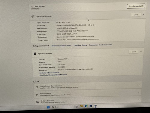Click the Collegamenti correlati label
This screenshot has height=113, width=150.
pyautogui.click(x=41, y=46)
